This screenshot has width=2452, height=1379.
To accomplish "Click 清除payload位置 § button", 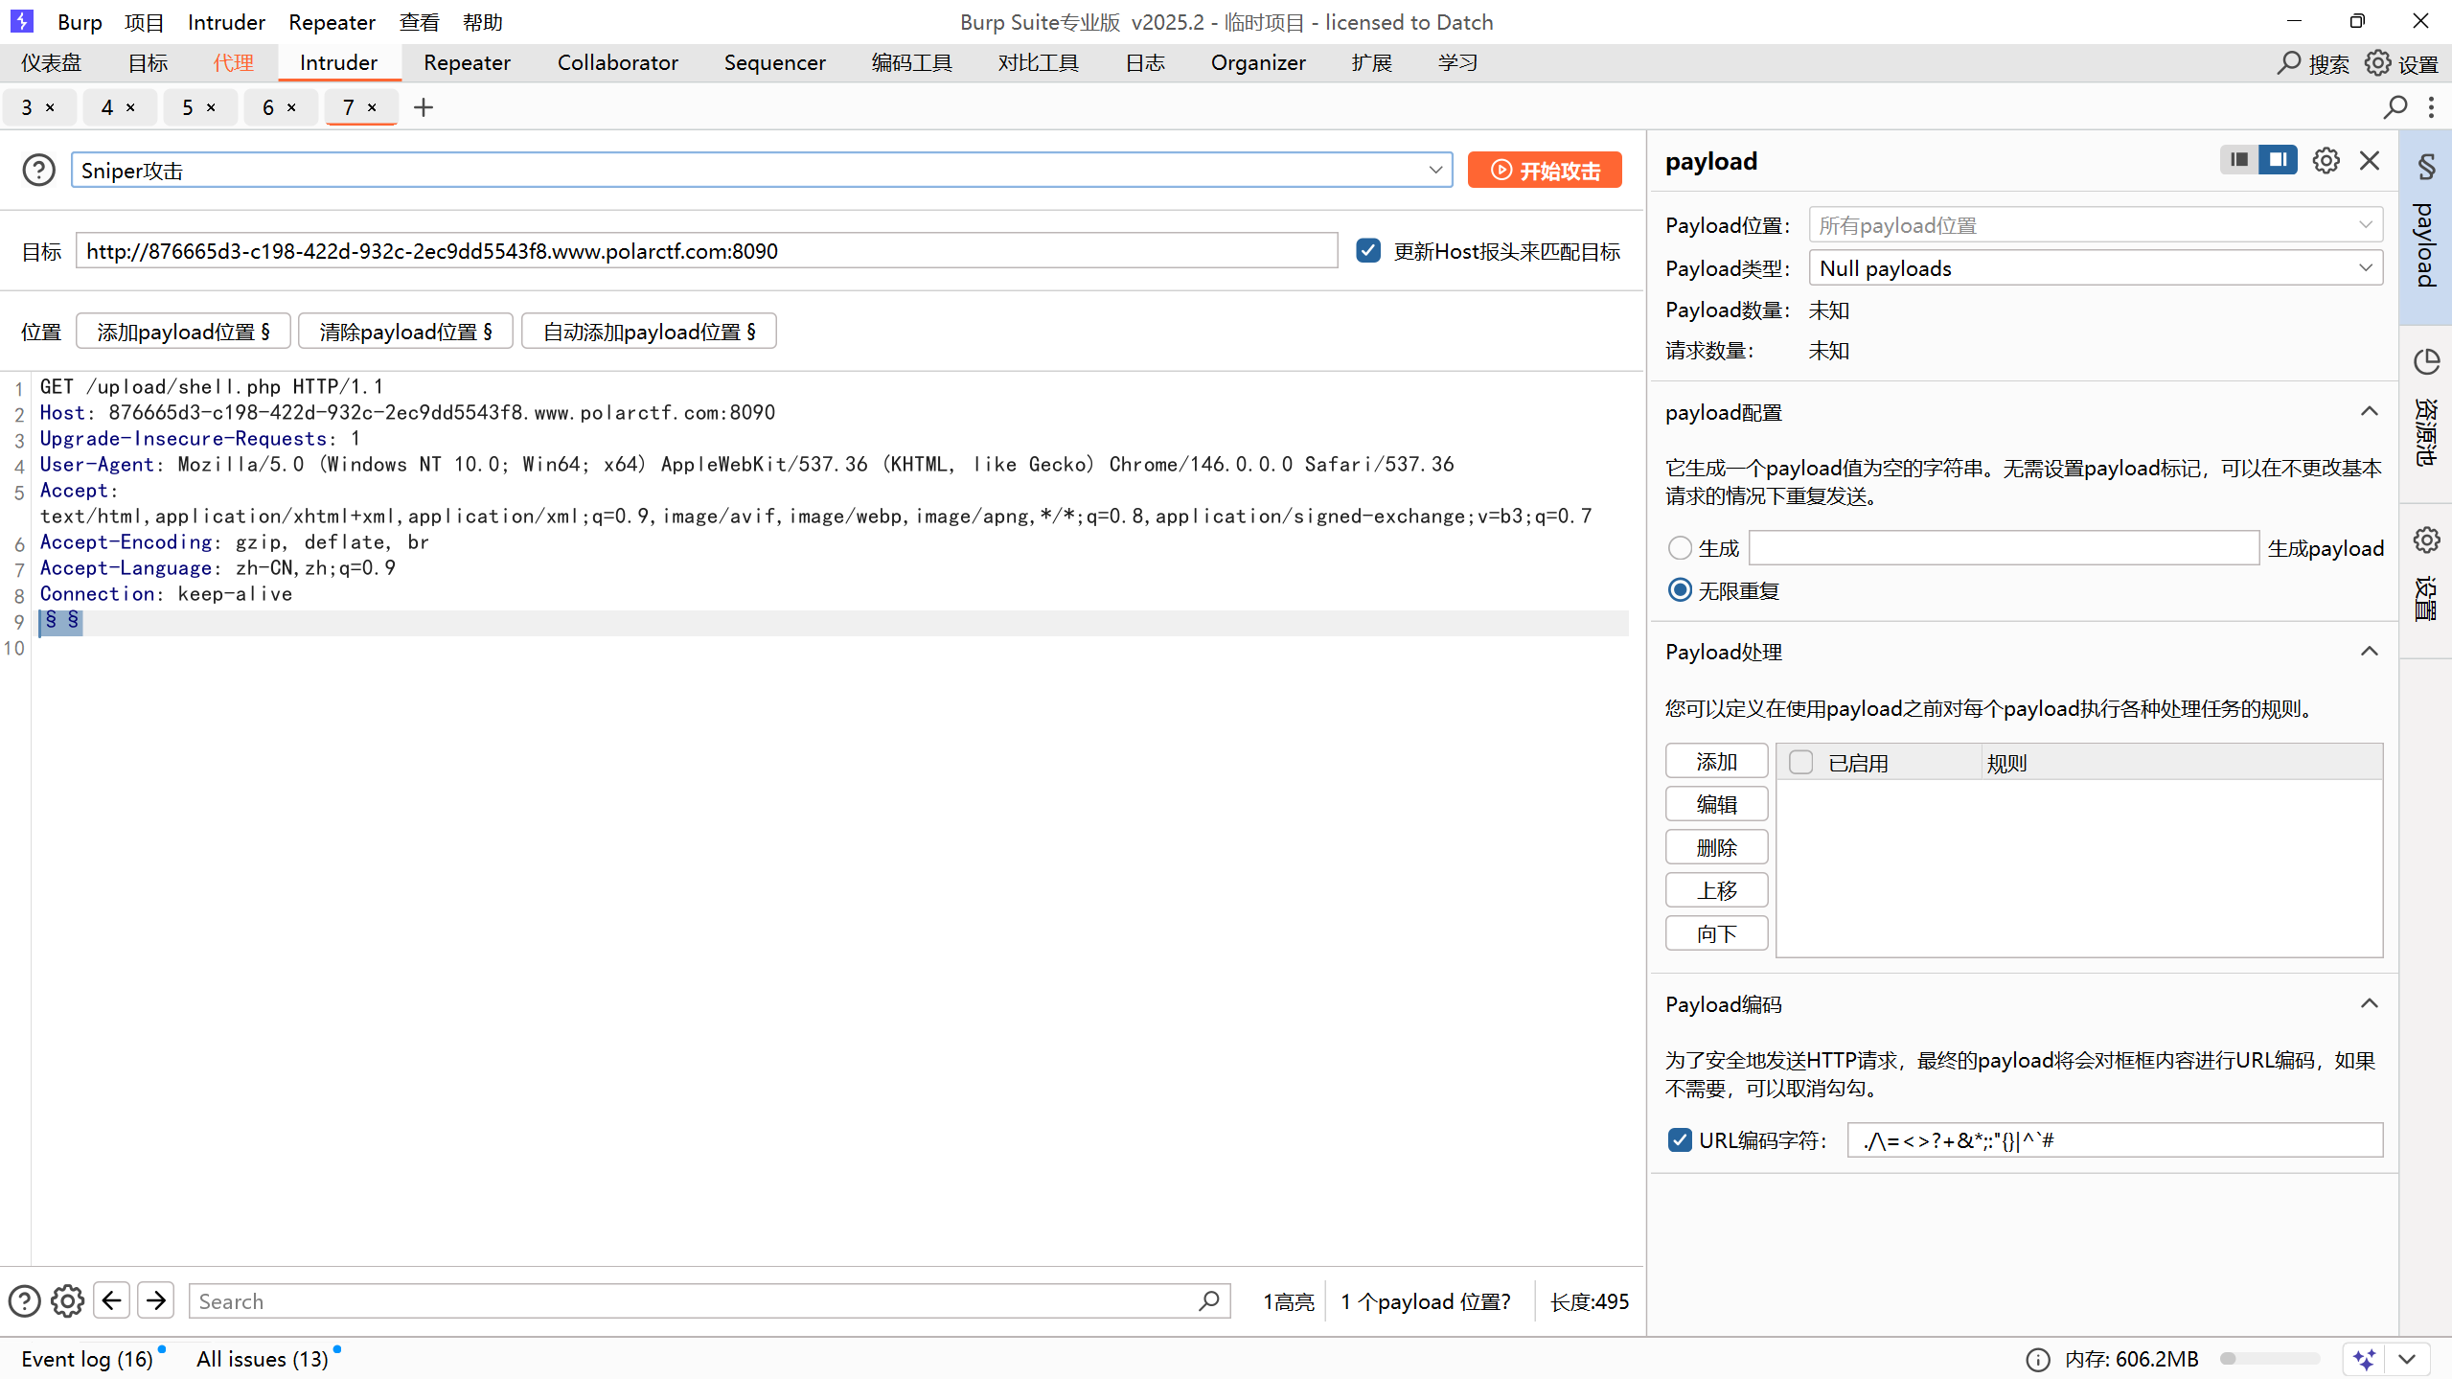I will coord(405,332).
